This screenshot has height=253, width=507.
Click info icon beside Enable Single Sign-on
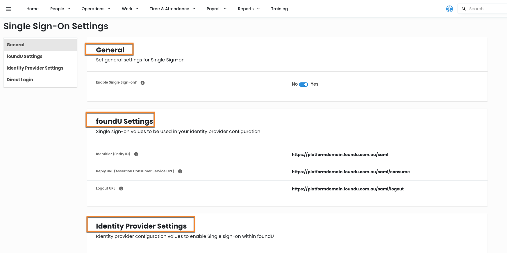pyautogui.click(x=142, y=83)
